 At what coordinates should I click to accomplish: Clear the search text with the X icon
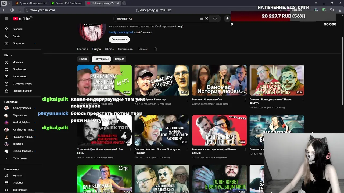click(206, 18)
